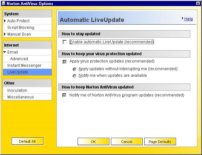Reset settings with Page Defaults button

click(160, 142)
